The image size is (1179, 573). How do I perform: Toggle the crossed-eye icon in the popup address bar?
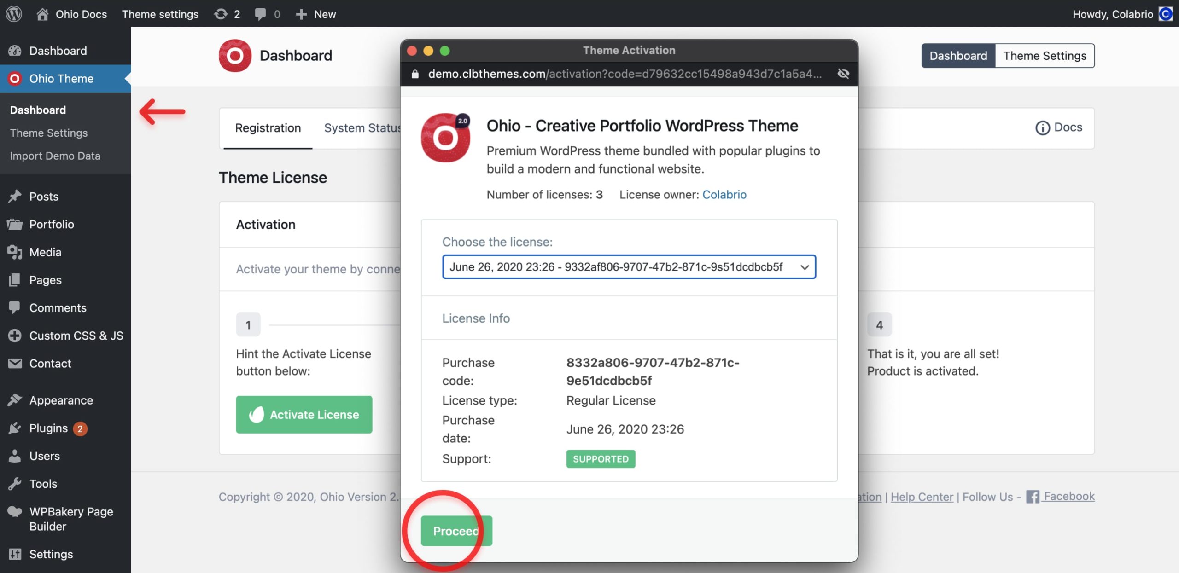[843, 74]
